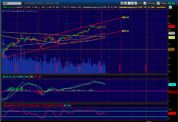
Task: Click the yellow 74.64 moving average axis label
Action: point(172,37)
